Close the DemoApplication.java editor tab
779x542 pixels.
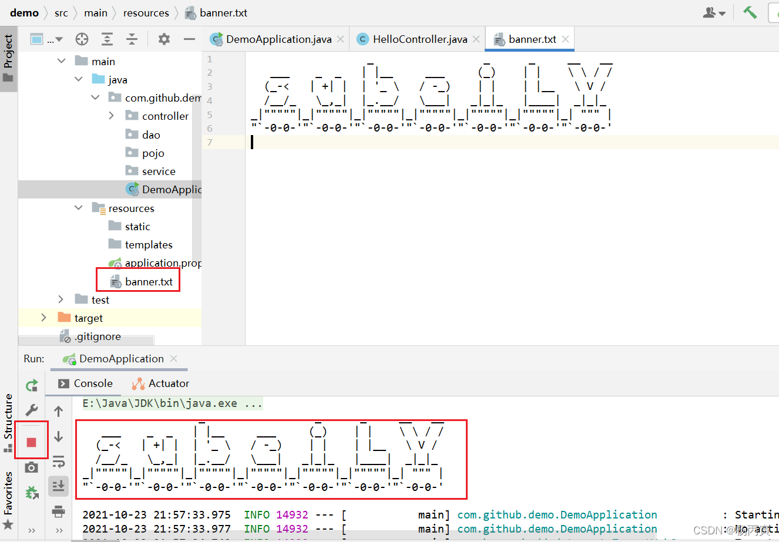click(341, 39)
